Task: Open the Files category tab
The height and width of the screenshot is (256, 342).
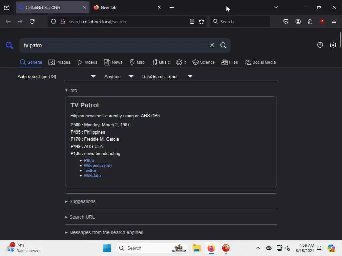Action: pyautogui.click(x=230, y=62)
